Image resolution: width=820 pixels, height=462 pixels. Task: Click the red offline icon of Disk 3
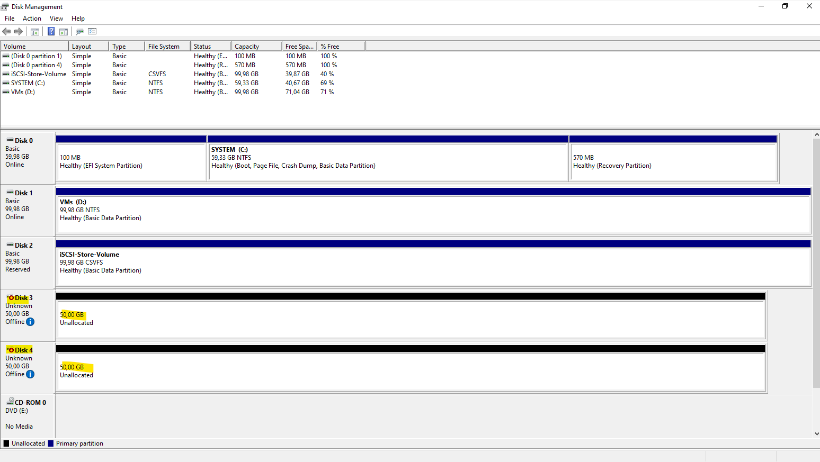(x=11, y=297)
